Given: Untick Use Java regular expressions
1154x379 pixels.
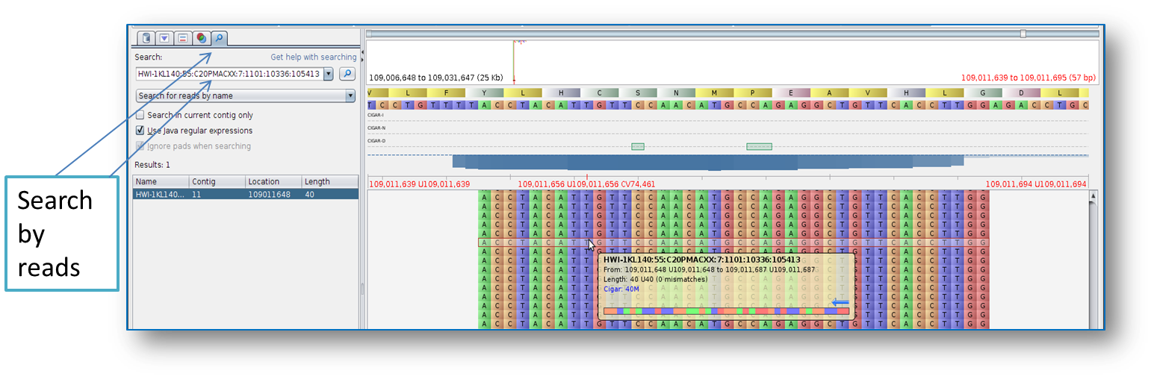Looking at the screenshot, I should point(140,131).
